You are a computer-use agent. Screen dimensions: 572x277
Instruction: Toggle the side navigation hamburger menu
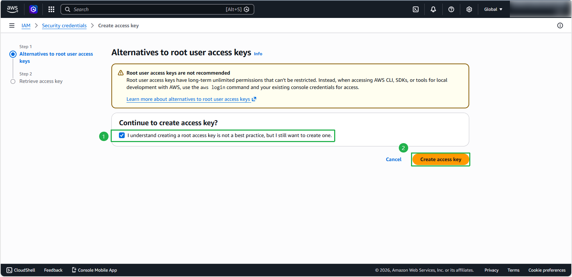[x=12, y=25]
